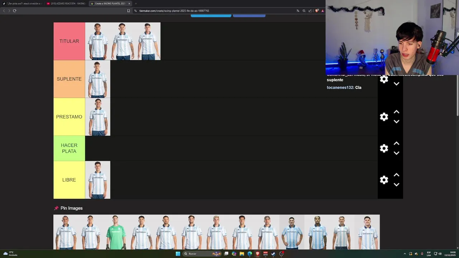
Task: Focus the tiermaker.com address bar
Action: point(215,11)
